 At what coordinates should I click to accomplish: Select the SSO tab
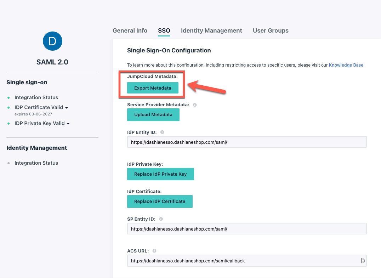pyautogui.click(x=164, y=30)
